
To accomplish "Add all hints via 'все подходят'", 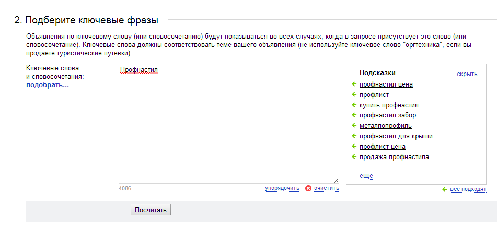I will pos(468,189).
